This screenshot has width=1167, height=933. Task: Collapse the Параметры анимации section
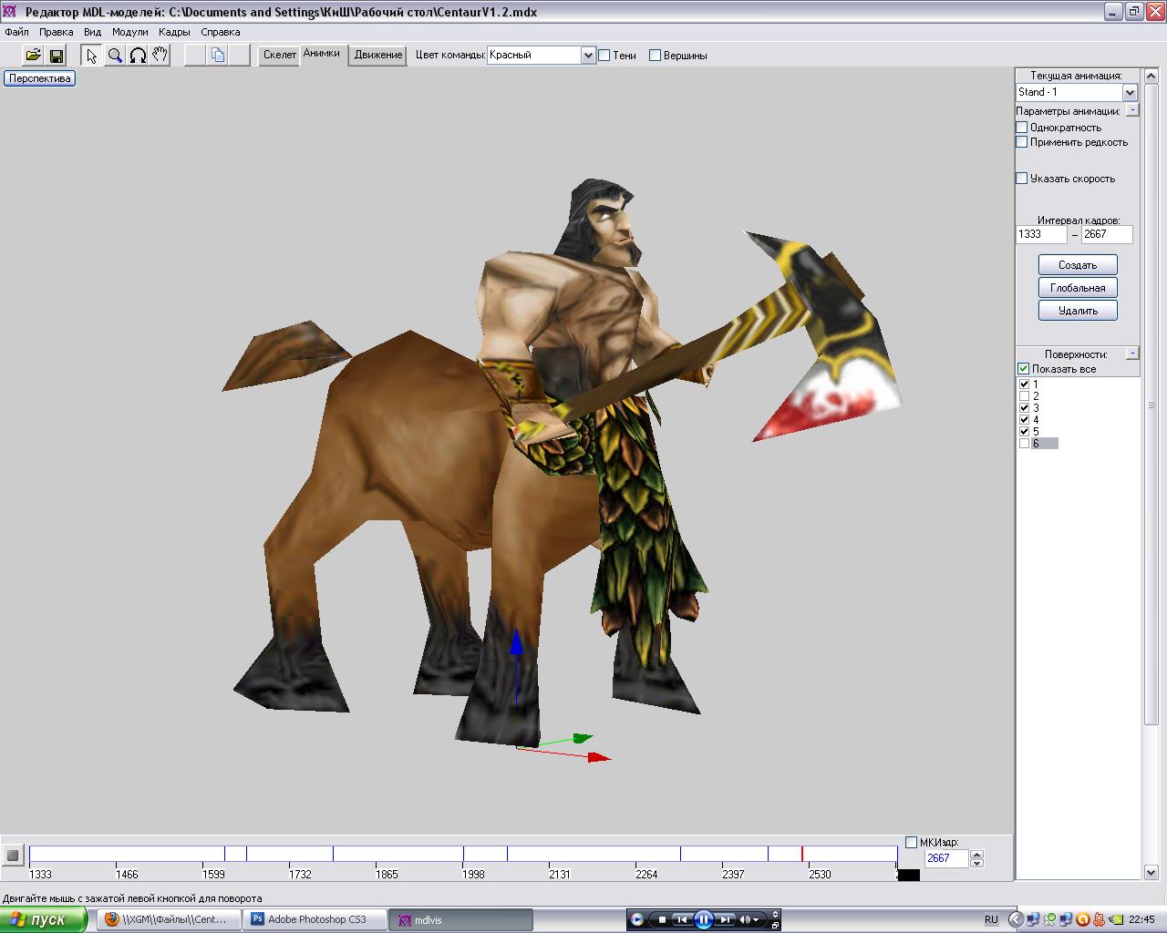(x=1132, y=109)
